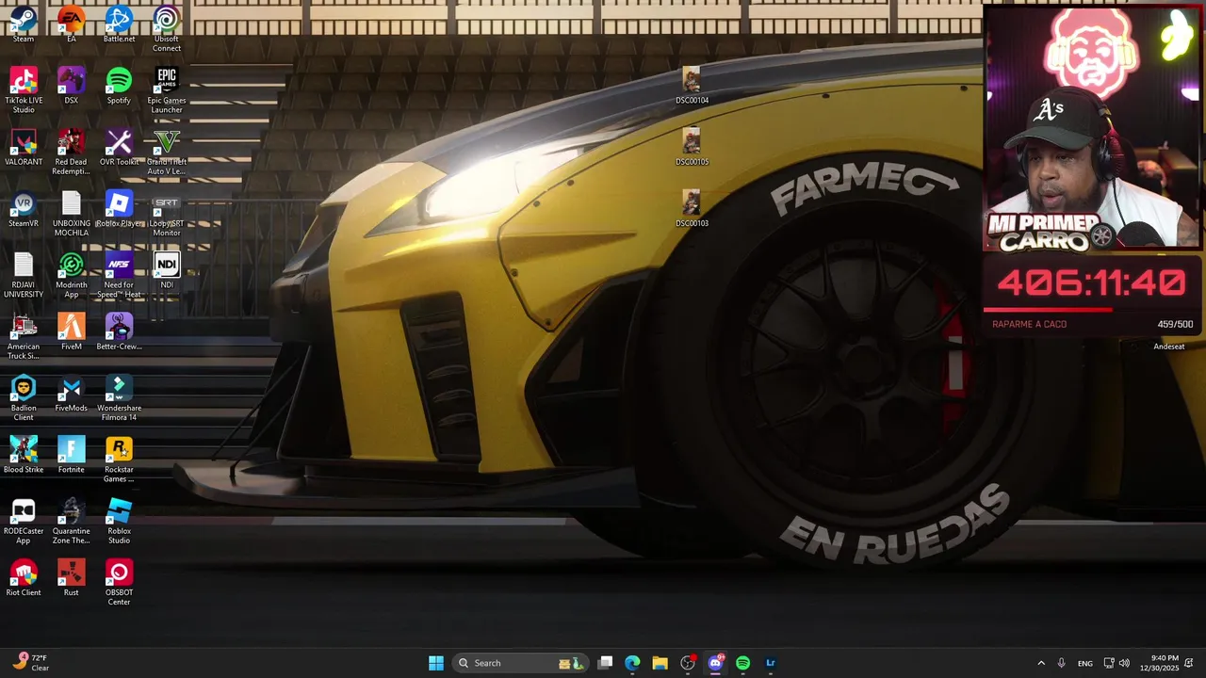Select the Grand Theft Auto V icon
The image size is (1206, 678).
(167, 153)
